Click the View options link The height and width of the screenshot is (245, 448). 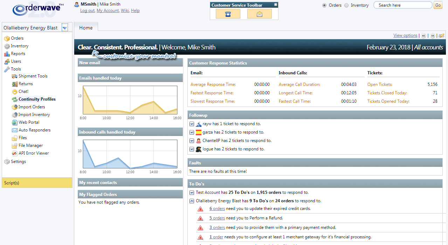coord(405,35)
